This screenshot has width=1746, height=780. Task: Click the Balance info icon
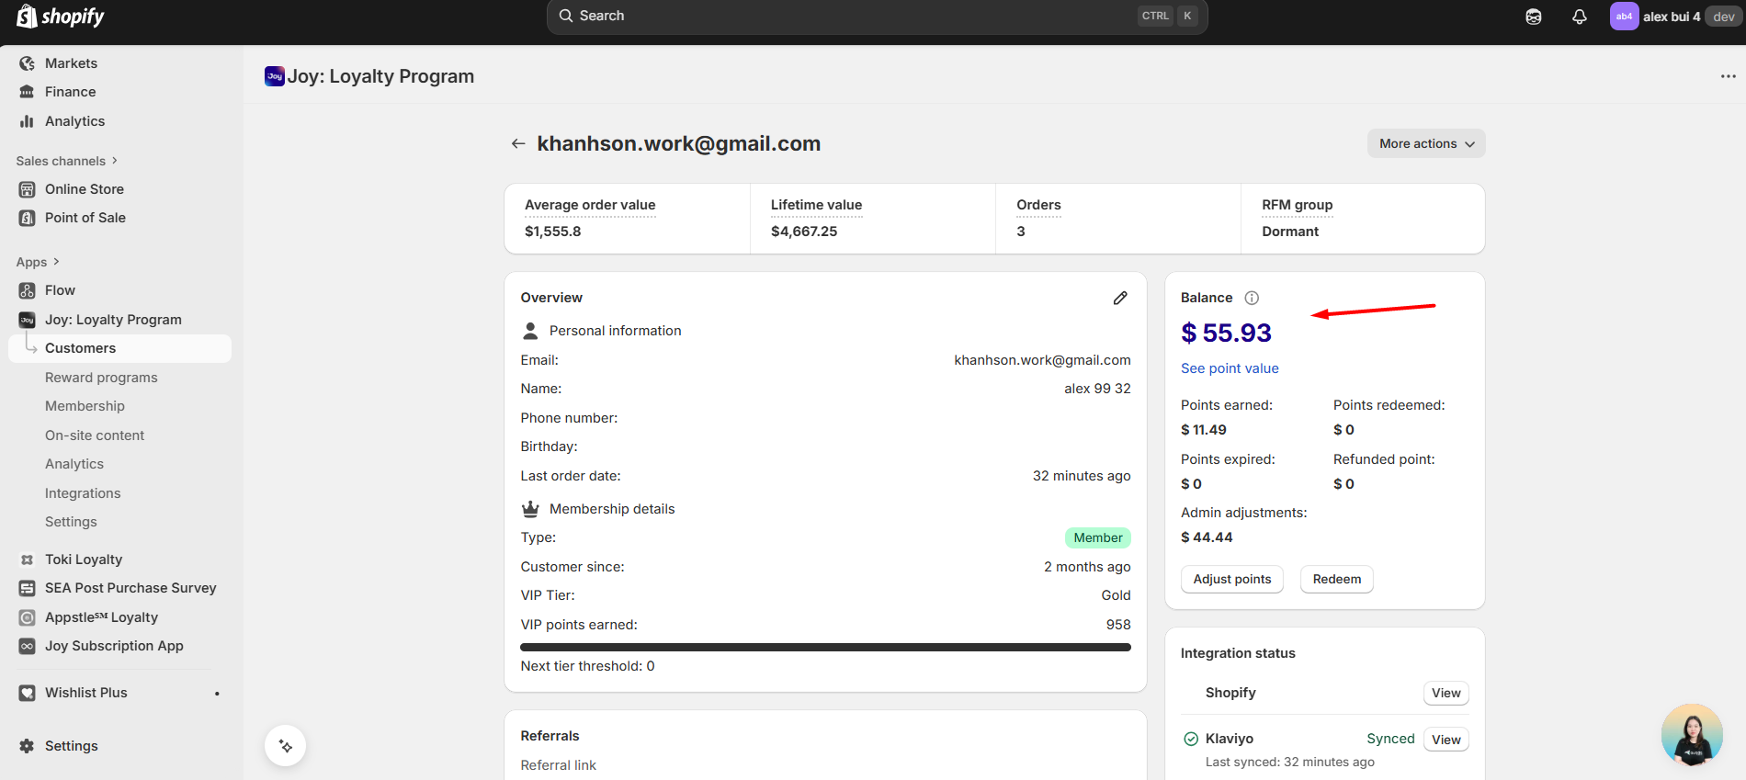1252,298
